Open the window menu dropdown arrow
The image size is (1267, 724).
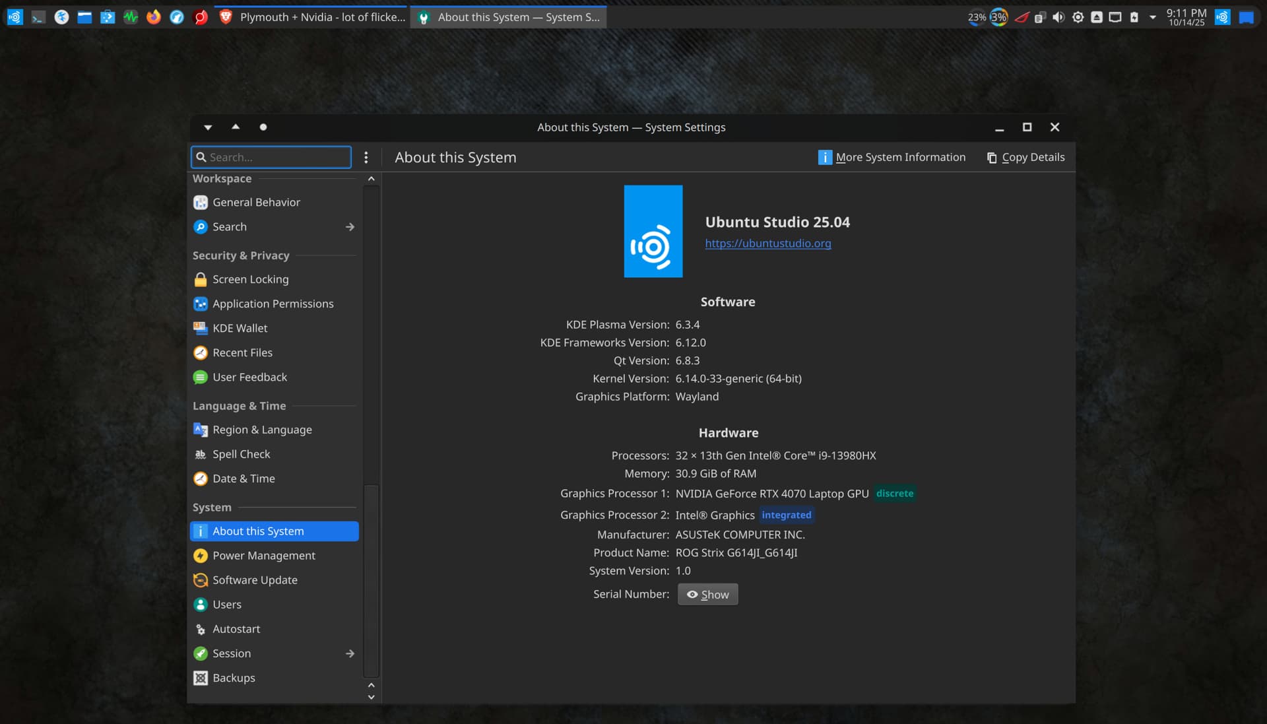pyautogui.click(x=208, y=127)
